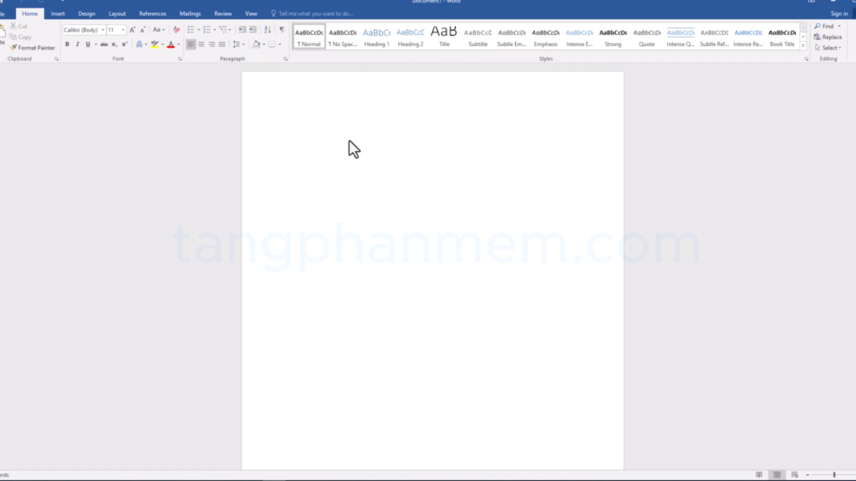856x481 pixels.
Task: Activate the Format Painter tool
Action: coord(33,48)
